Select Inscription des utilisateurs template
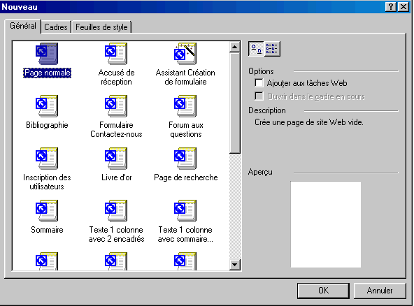Screen dimensions: 414x306 (x=47, y=159)
